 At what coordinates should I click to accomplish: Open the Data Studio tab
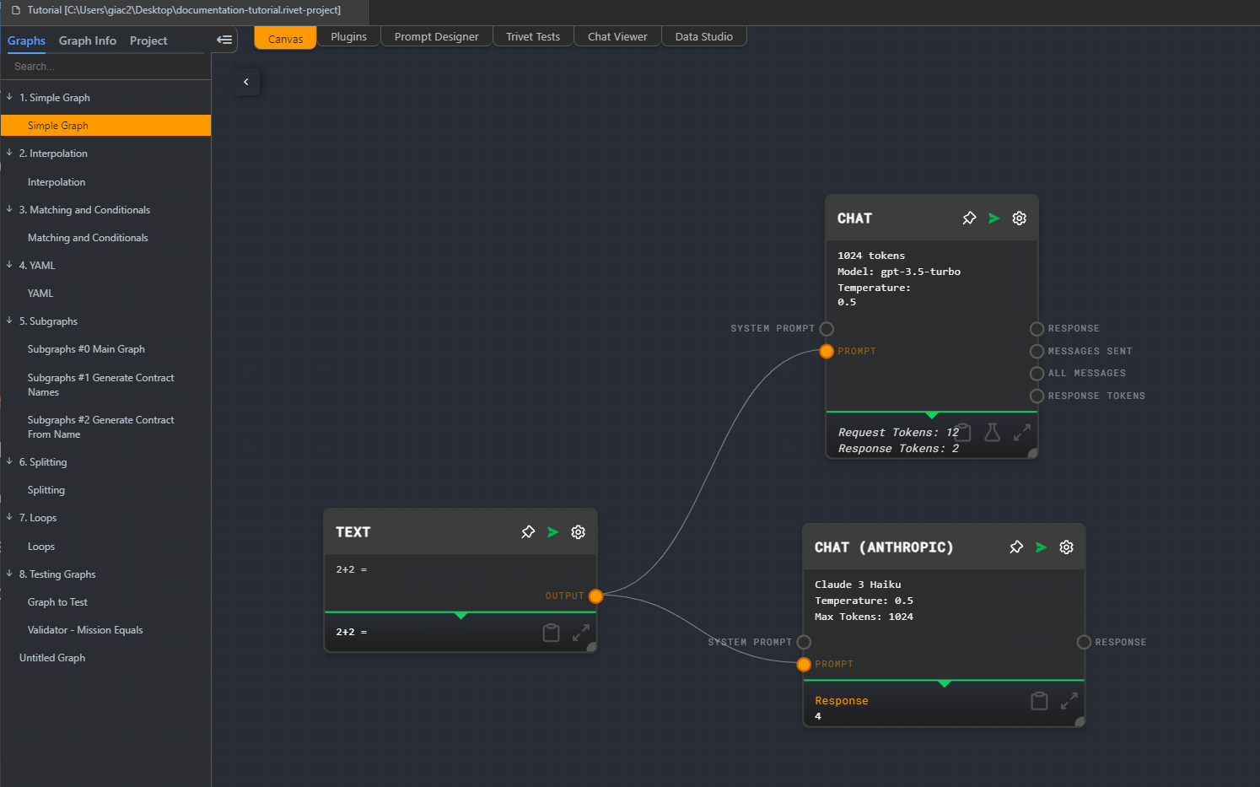(x=703, y=37)
